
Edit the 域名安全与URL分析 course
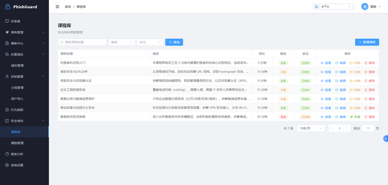(x=340, y=72)
